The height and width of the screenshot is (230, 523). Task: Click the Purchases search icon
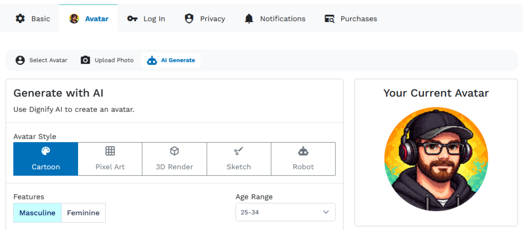tap(329, 18)
